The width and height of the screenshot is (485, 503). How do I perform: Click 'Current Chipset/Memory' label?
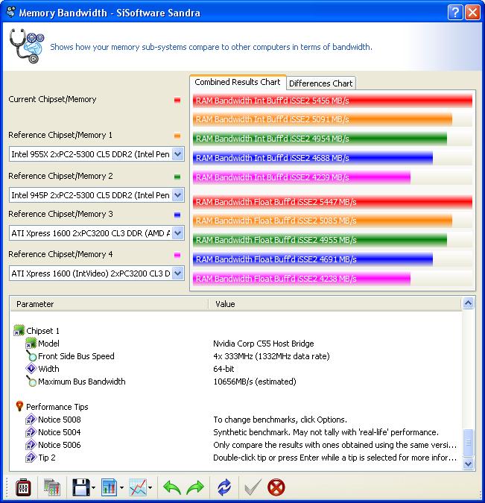[x=52, y=99]
